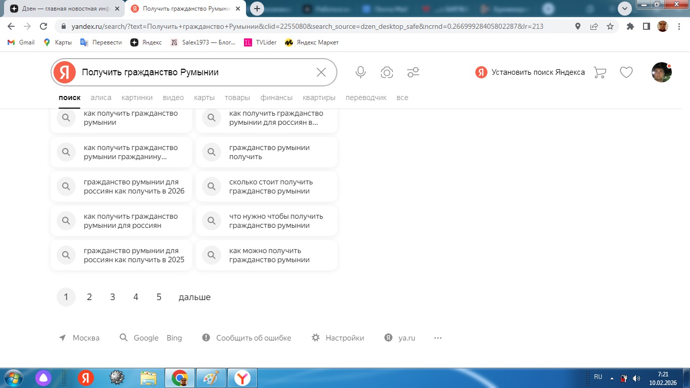Show all services via все tab

(403, 98)
